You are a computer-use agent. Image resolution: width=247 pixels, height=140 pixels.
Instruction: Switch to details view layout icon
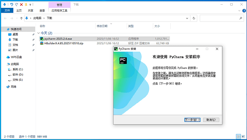coord(239,136)
